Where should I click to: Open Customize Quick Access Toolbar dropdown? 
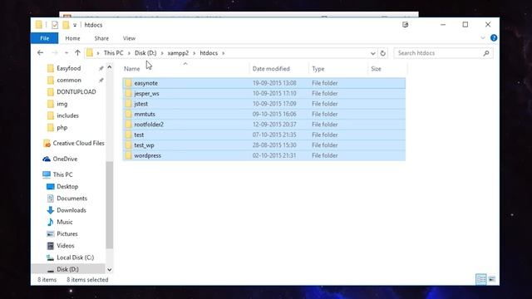(75, 25)
